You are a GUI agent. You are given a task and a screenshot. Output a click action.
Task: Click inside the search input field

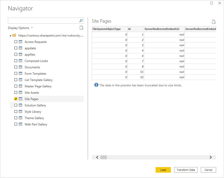pyautogui.click(x=43, y=21)
